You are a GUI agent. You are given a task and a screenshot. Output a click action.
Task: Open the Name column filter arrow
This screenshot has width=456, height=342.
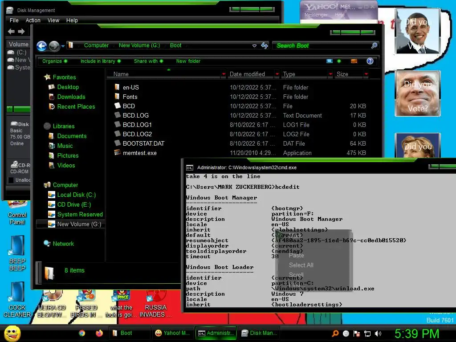click(x=224, y=74)
